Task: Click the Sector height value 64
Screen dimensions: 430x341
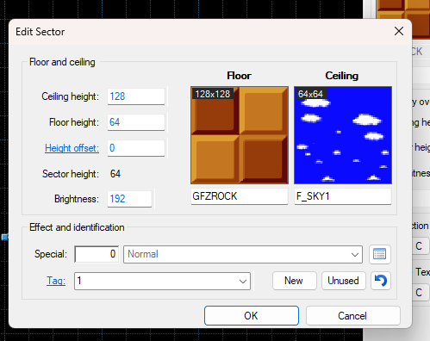Action: [x=115, y=174]
